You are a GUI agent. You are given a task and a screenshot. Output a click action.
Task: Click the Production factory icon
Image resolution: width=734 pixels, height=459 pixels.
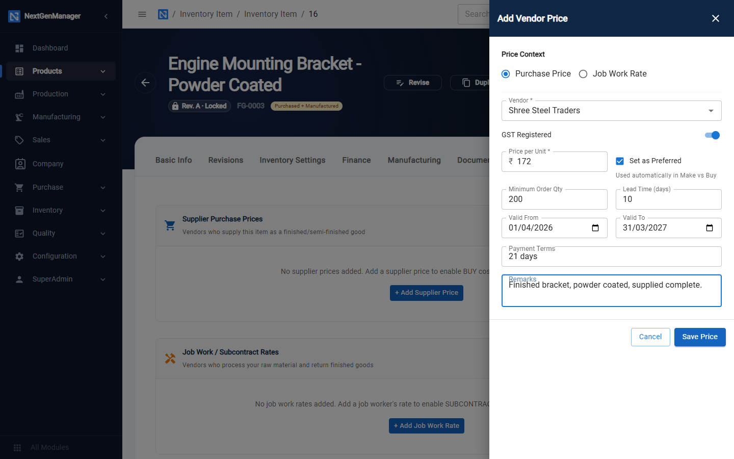tap(19, 94)
